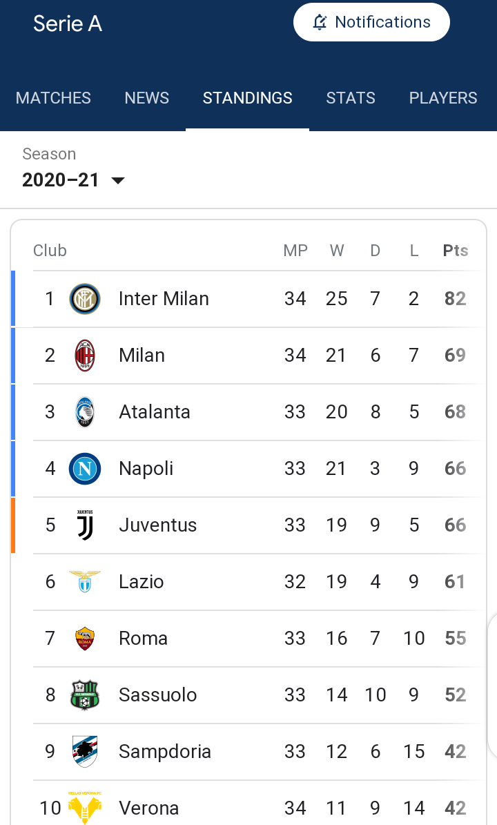Viewport: 497px width, 825px height.
Task: Click the Inter Milan club crest
Action: 85,299
